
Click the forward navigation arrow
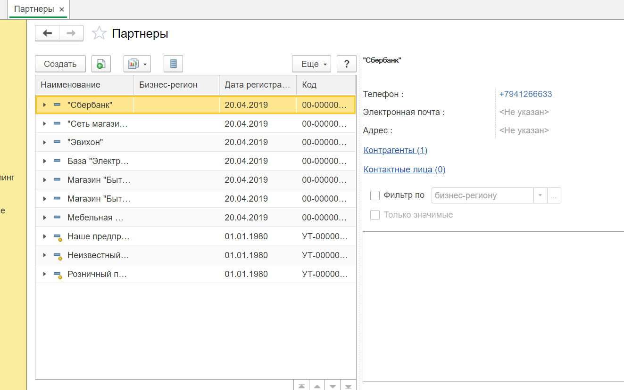[71, 33]
